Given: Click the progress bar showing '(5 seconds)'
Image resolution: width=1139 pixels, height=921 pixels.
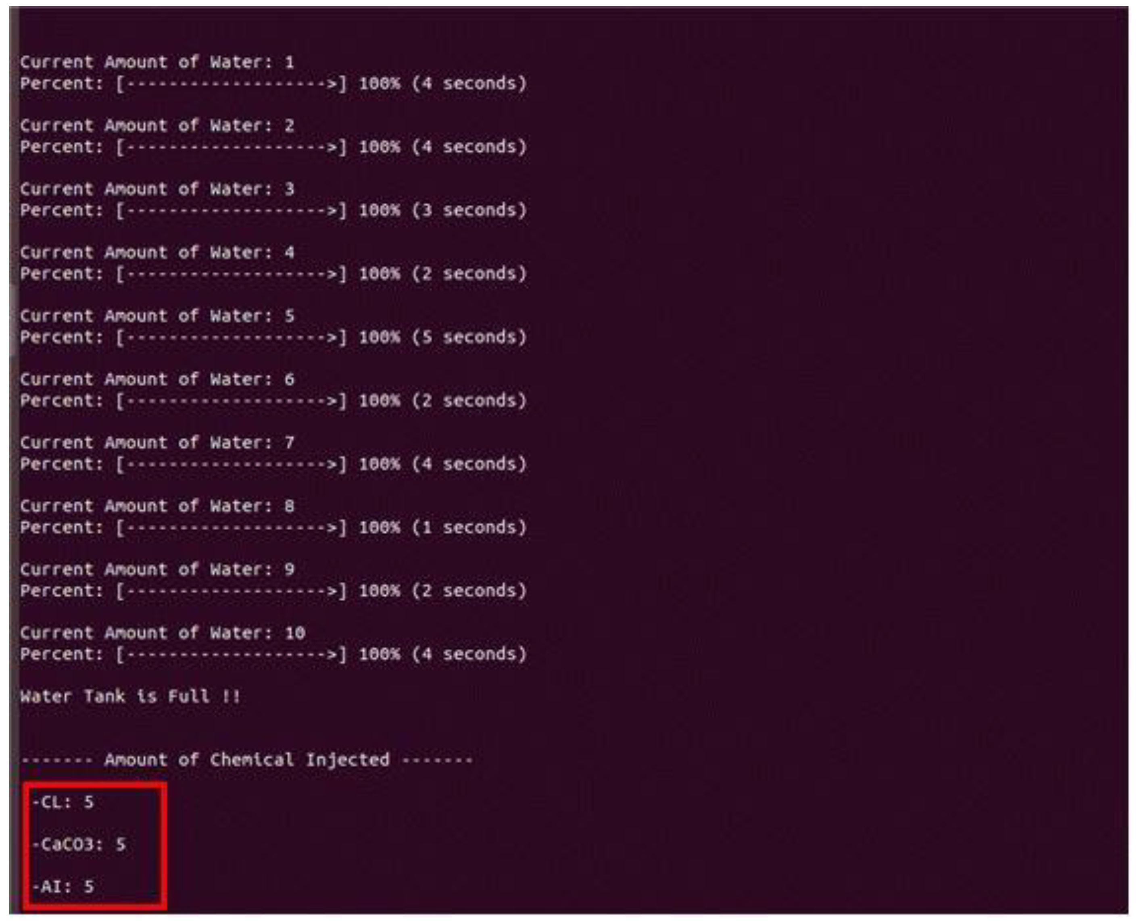Looking at the screenshot, I should point(231,338).
